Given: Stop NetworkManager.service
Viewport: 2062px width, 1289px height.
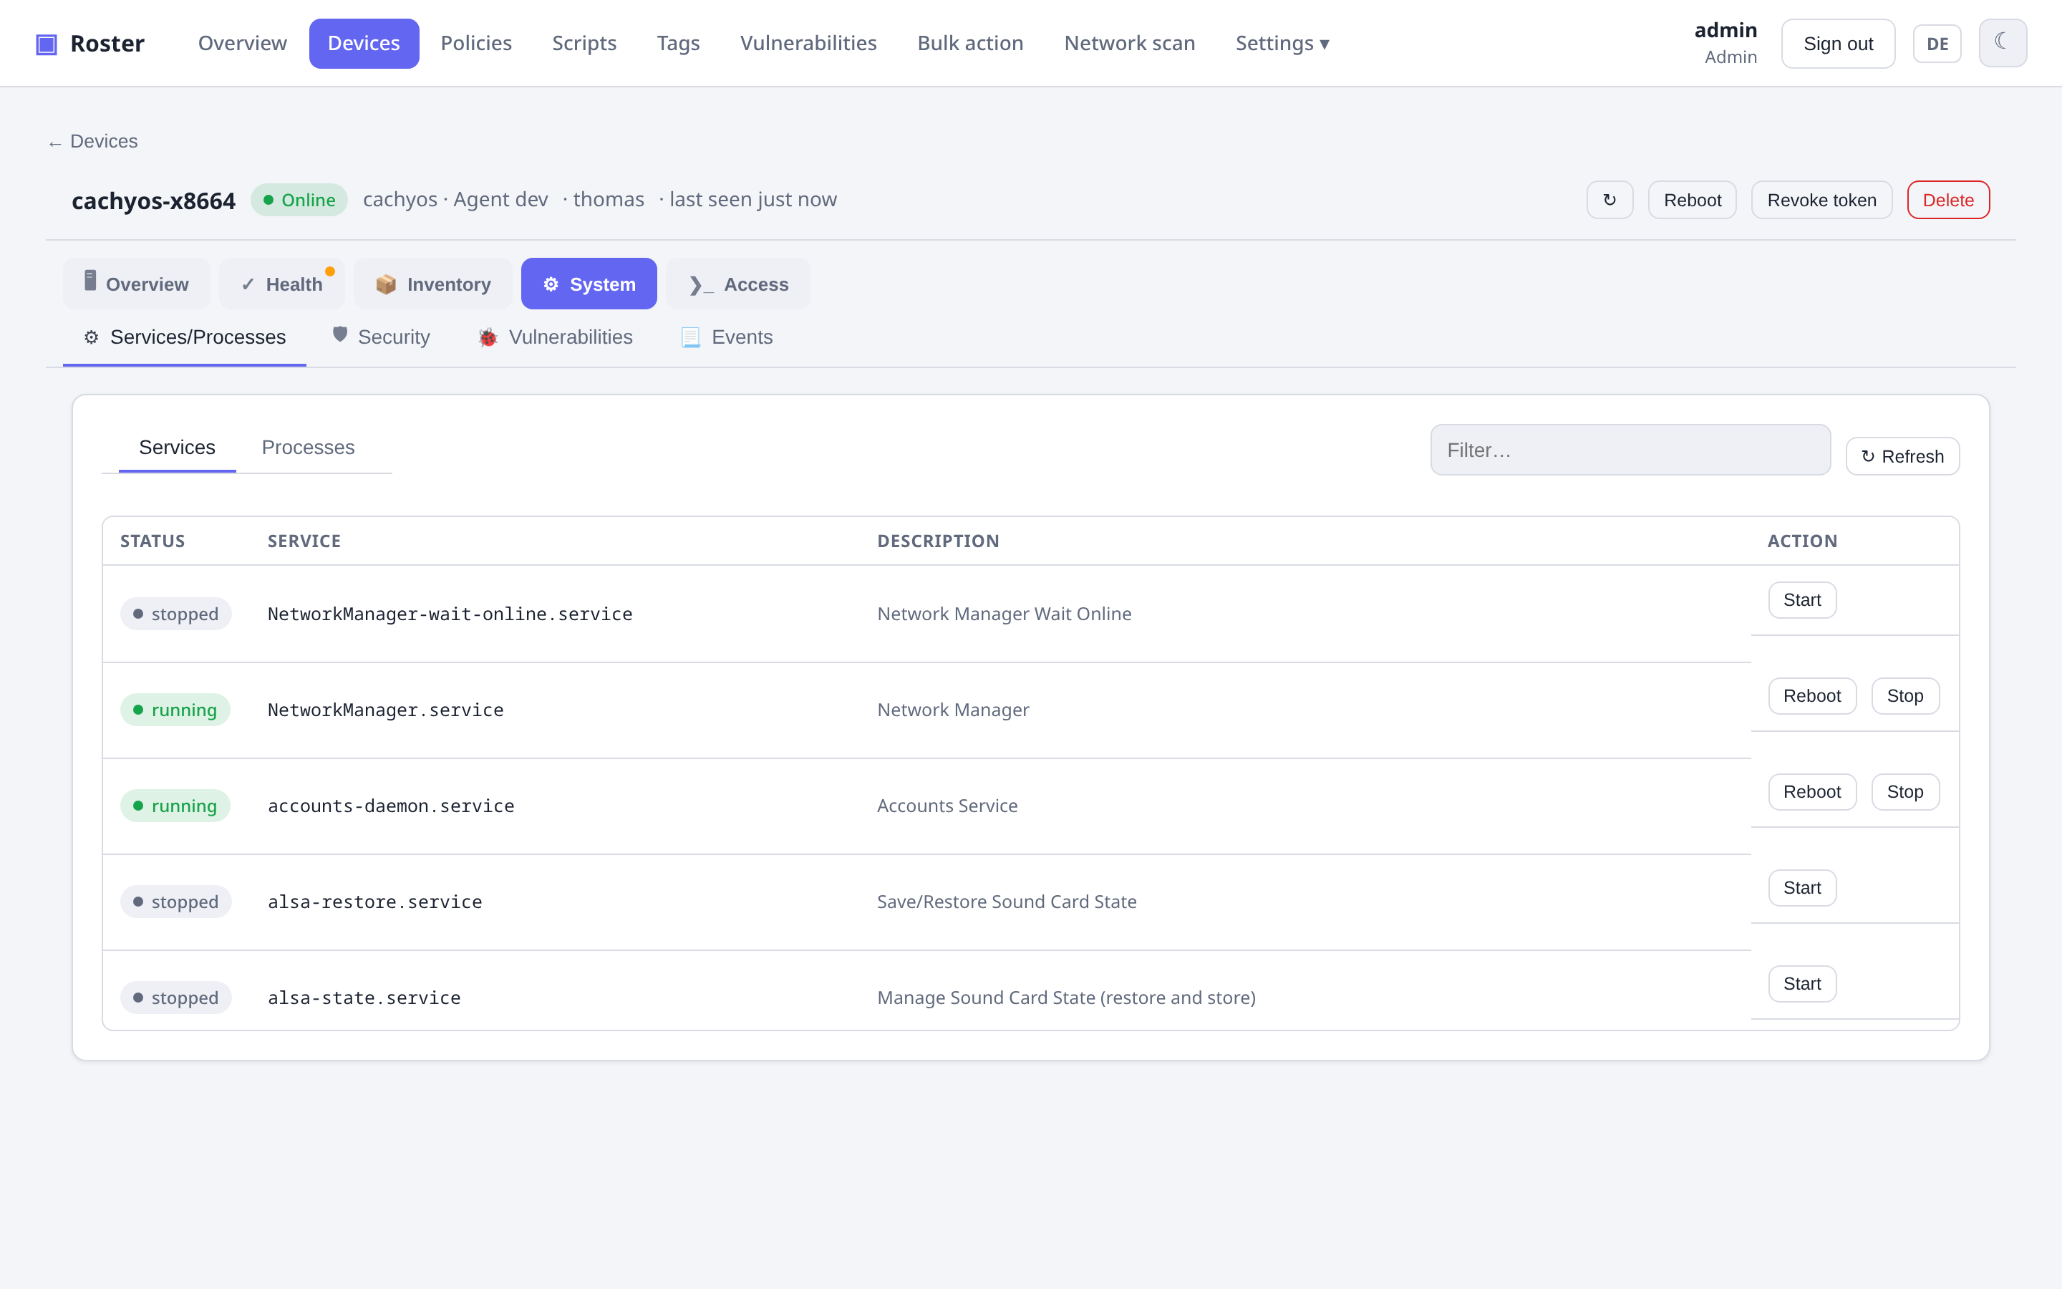Looking at the screenshot, I should [1905, 697].
